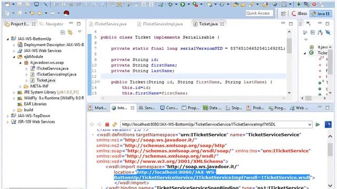Expand the JAX-WS-TopDown project
The image size is (337, 189).
(x=8, y=116)
